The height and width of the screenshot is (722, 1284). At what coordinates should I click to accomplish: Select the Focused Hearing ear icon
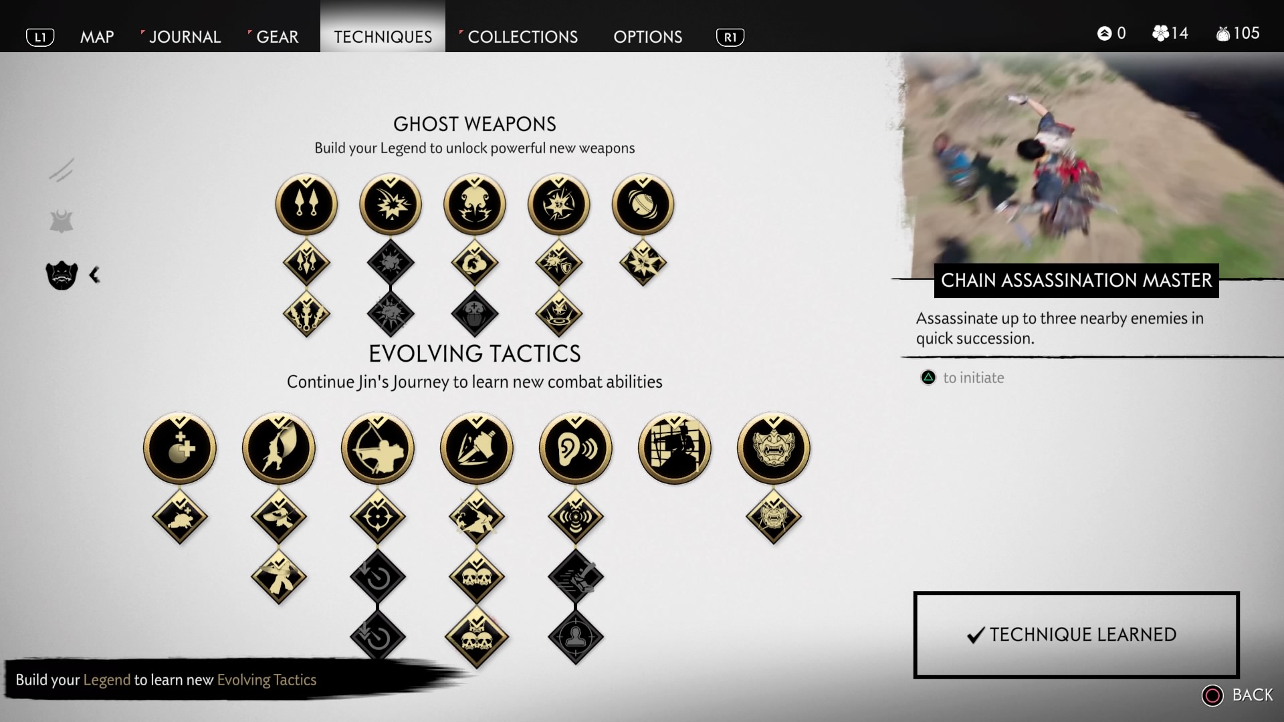click(x=576, y=449)
